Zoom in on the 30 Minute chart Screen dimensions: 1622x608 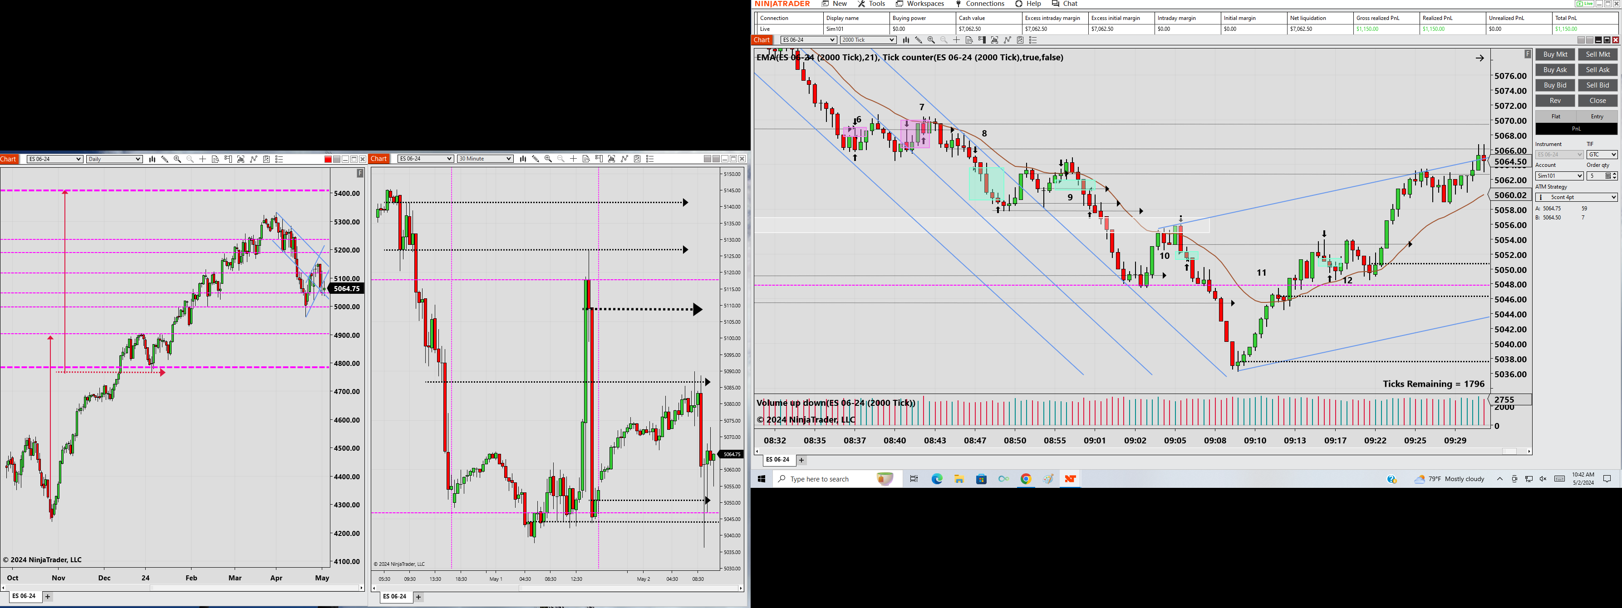click(548, 159)
